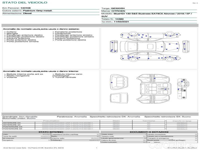The height and width of the screenshot is (150, 200).
Task: Click the Tunnel centrale anomaly item
Action: [x=65, y=77]
